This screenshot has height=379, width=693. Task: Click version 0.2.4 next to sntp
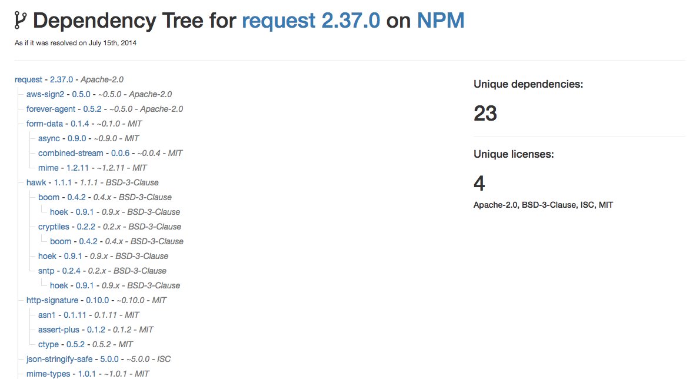point(71,271)
